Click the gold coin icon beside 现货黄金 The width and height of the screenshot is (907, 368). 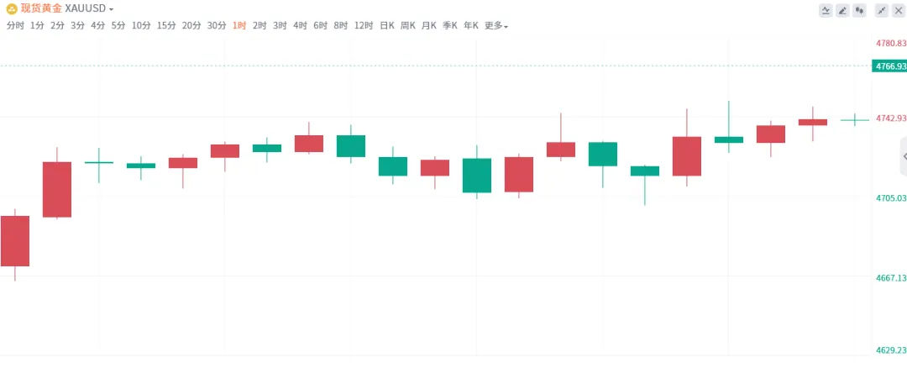pyautogui.click(x=12, y=8)
